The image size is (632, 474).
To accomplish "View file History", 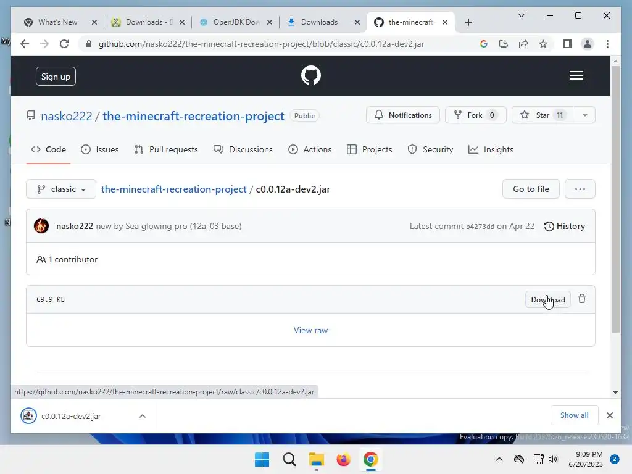I will coord(565,226).
